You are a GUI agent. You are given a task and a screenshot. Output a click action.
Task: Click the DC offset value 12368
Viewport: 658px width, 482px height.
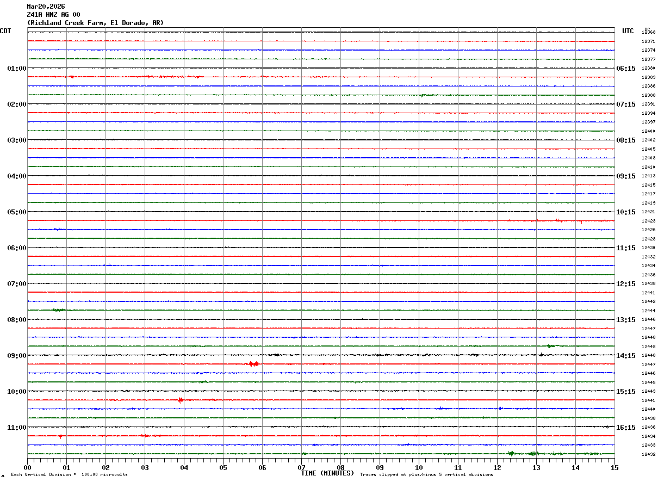point(648,33)
